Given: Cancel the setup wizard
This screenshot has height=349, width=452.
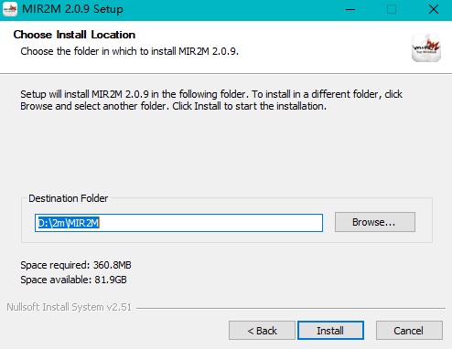Looking at the screenshot, I should click(x=409, y=331).
